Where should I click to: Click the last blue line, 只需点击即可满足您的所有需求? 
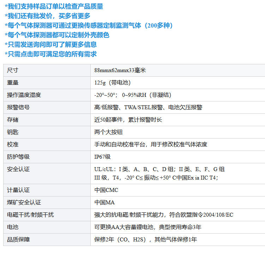click(51, 54)
